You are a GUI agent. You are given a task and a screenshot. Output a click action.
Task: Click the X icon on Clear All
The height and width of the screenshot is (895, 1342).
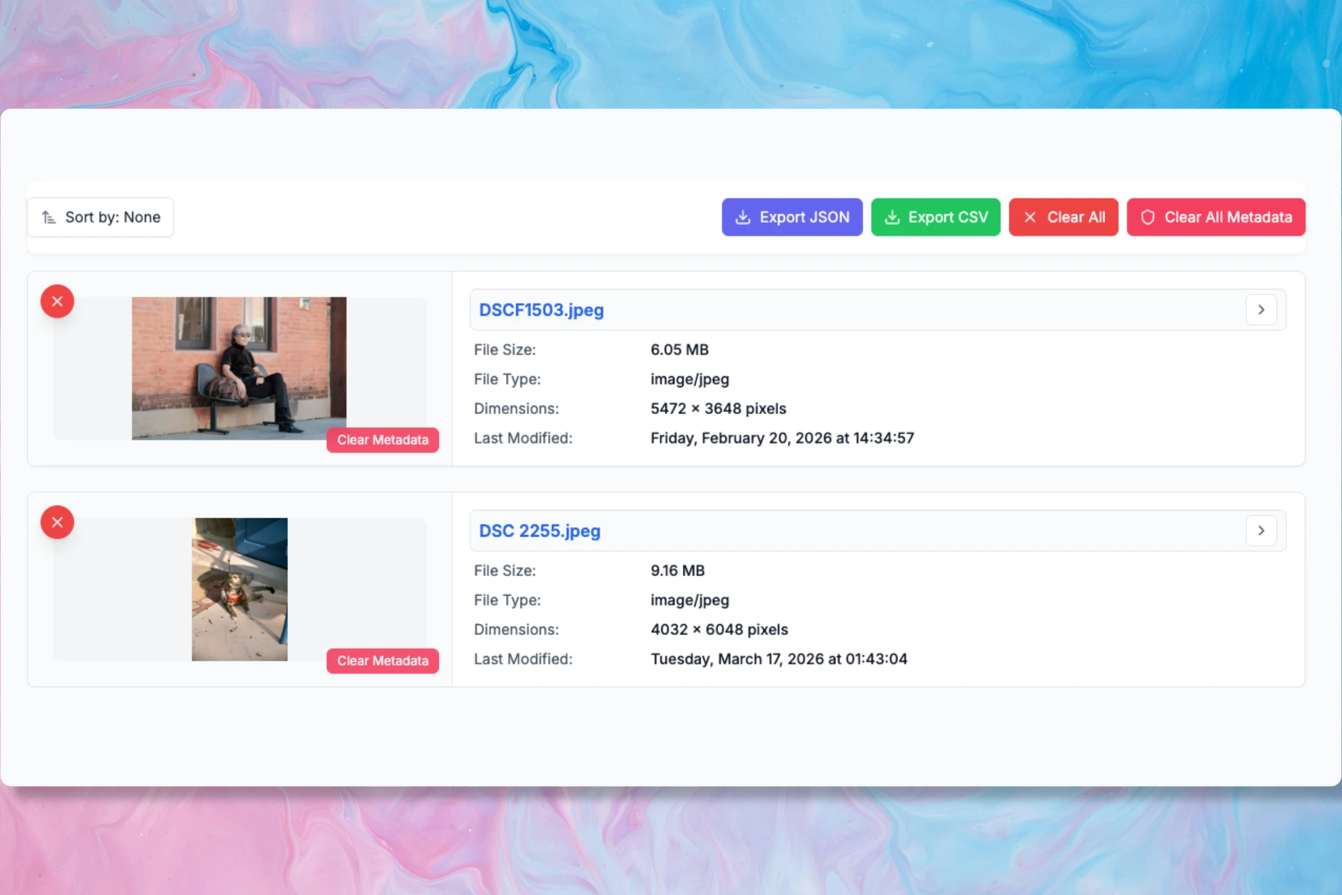tap(1030, 217)
